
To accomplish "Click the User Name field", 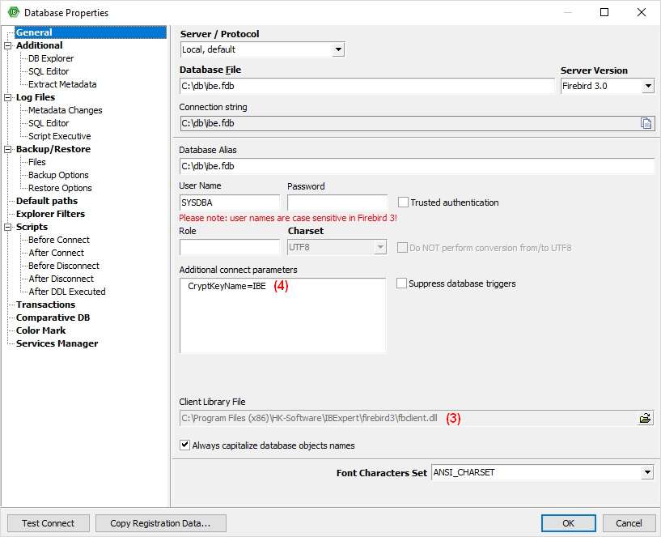I will point(229,202).
